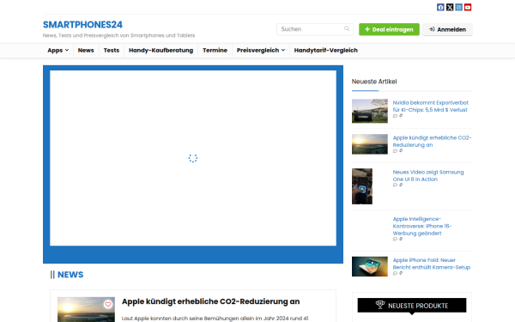Click the blue email social icon
Image resolution: width=515 pixels, height=322 pixels.
click(459, 7)
